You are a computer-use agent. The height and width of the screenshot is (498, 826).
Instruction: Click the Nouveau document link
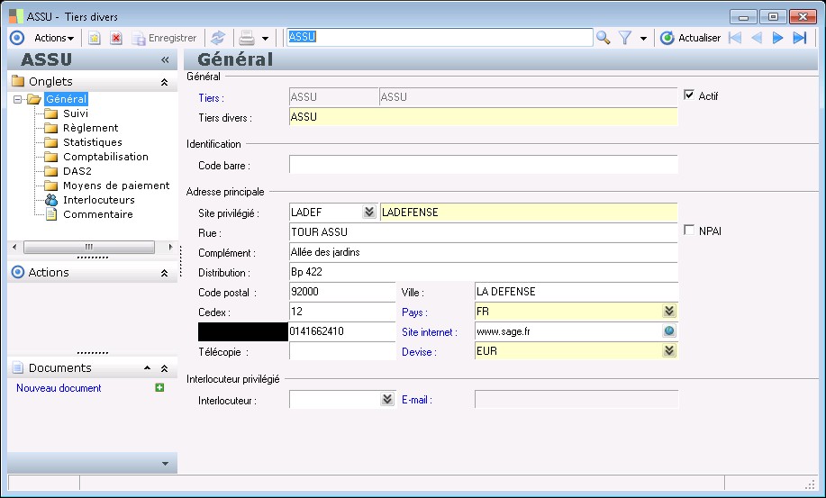coord(59,388)
